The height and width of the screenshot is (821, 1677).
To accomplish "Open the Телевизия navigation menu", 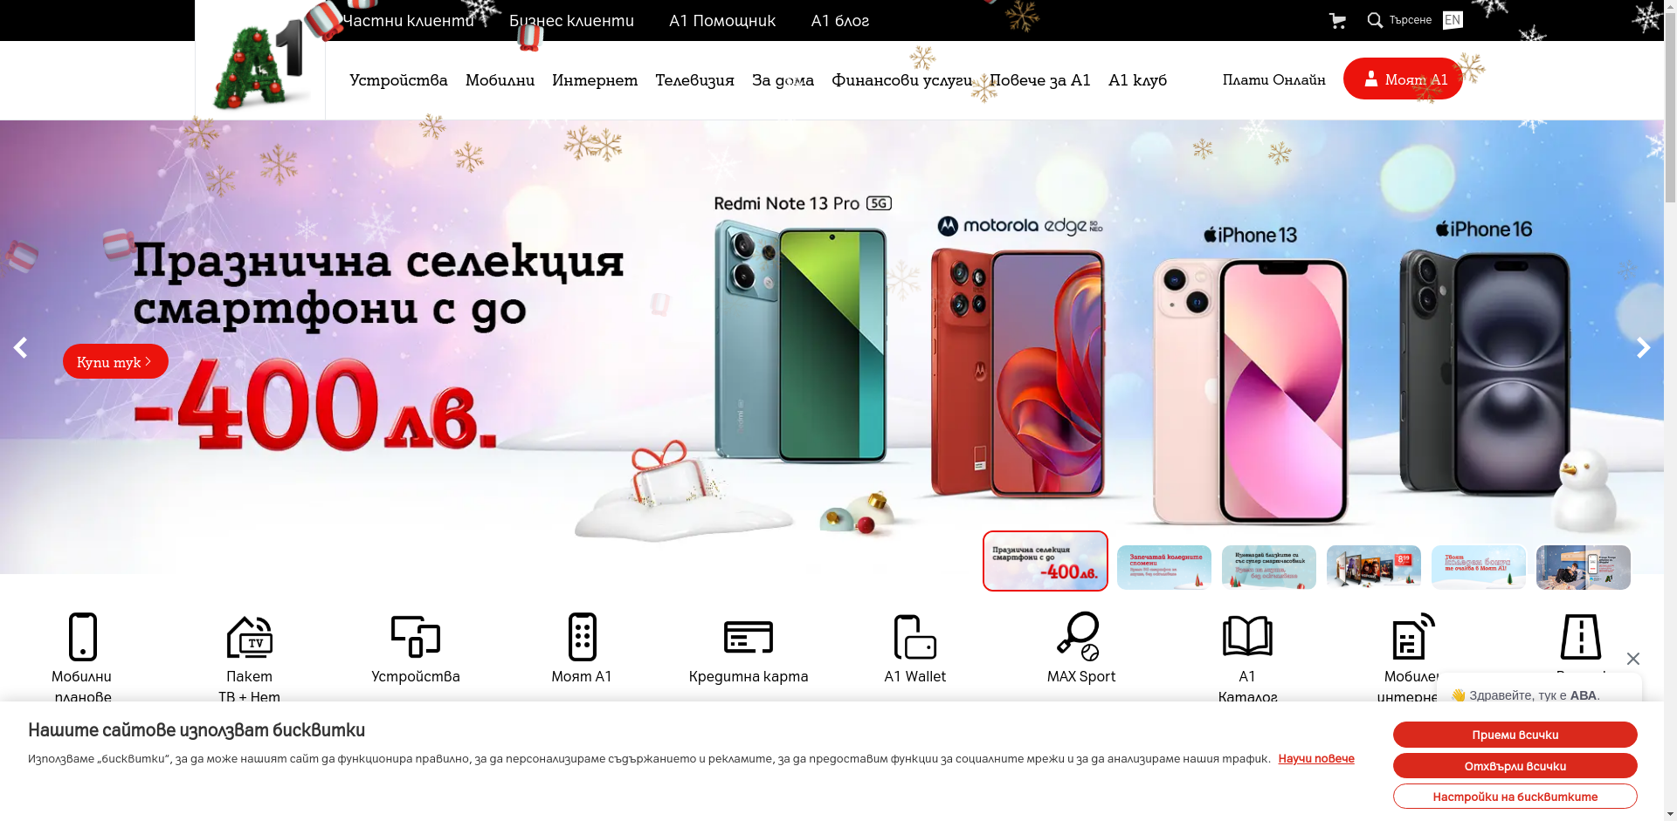I will tap(694, 80).
